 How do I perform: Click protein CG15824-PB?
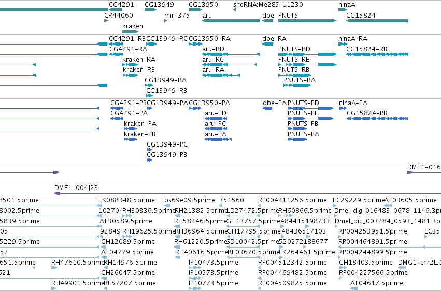click(377, 119)
